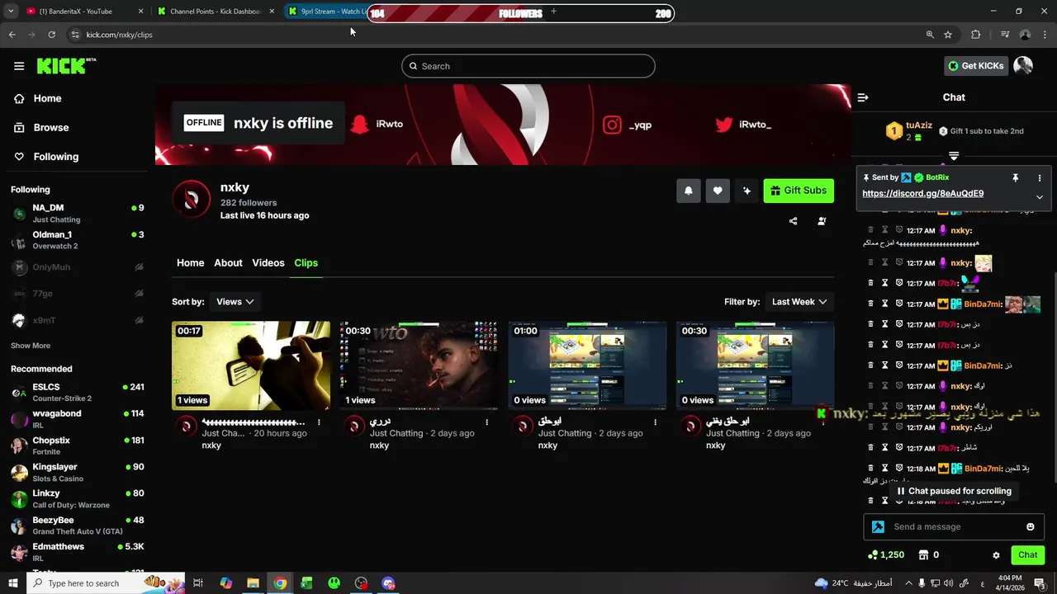
Task: Open the Filter by Last Week dropdown
Action: (x=799, y=302)
